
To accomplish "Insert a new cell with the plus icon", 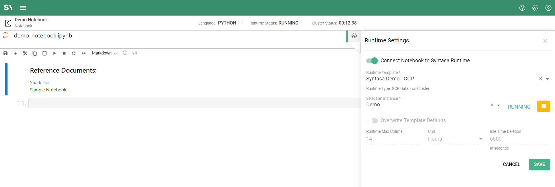I will [x=15, y=53].
